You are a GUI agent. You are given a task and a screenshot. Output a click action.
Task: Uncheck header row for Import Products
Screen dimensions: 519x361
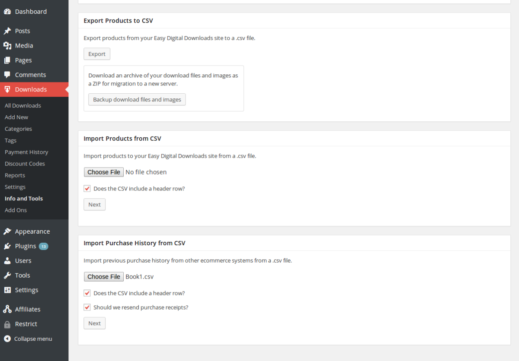[x=87, y=189]
